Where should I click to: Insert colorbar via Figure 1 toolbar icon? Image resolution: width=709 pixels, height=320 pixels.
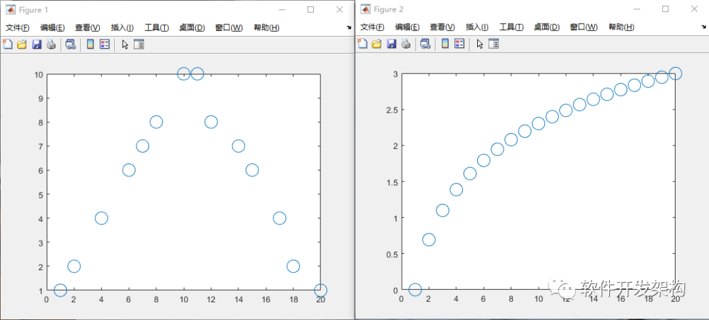91,44
